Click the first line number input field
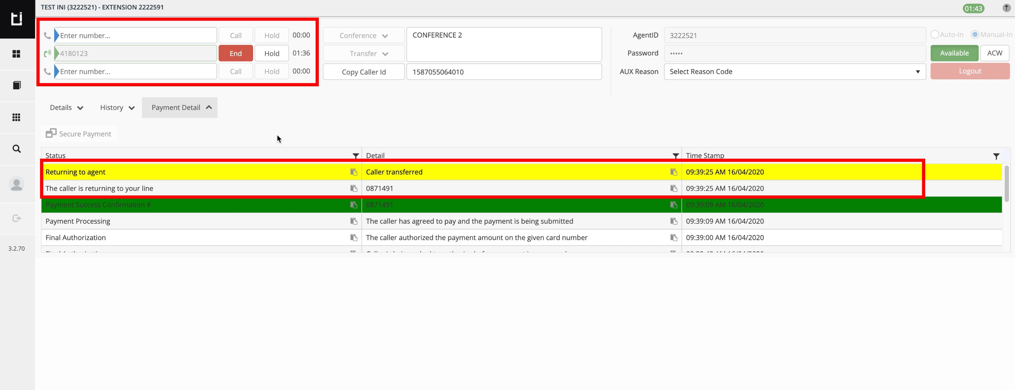This screenshot has width=1015, height=390. click(136, 35)
